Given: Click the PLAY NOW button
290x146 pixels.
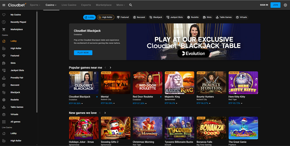Looking at the screenshot, I should coord(83,53).
